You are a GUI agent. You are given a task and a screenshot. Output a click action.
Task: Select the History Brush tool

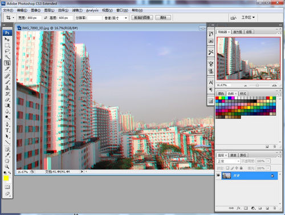click(7, 94)
